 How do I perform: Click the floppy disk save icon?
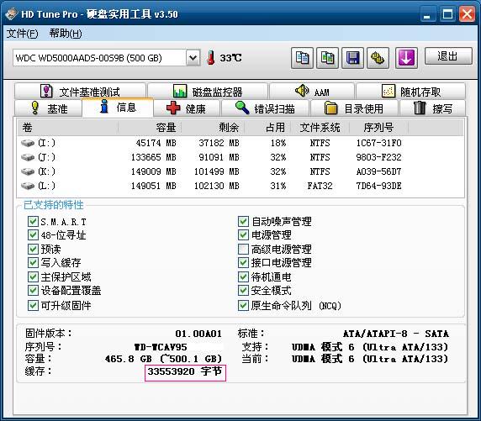click(352, 58)
